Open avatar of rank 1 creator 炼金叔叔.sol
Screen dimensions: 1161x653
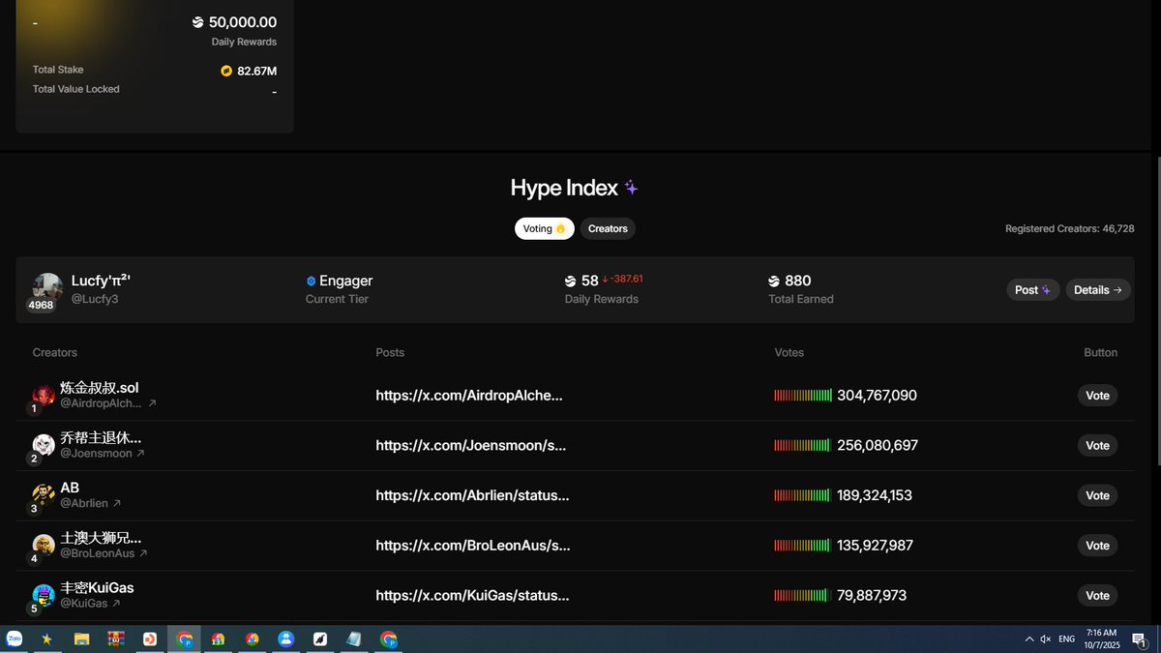point(44,395)
